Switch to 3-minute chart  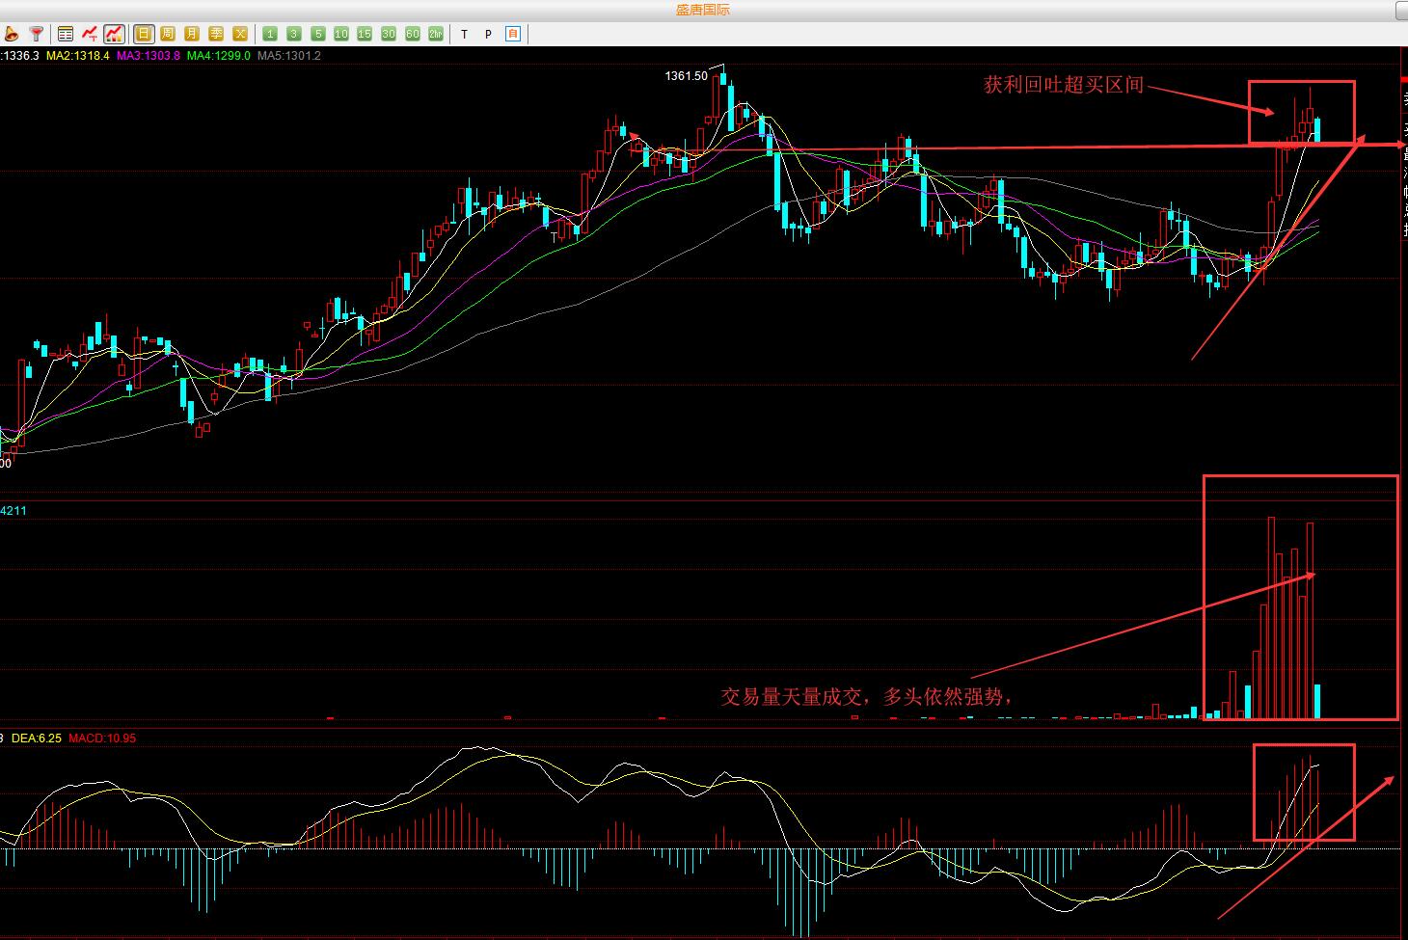294,34
